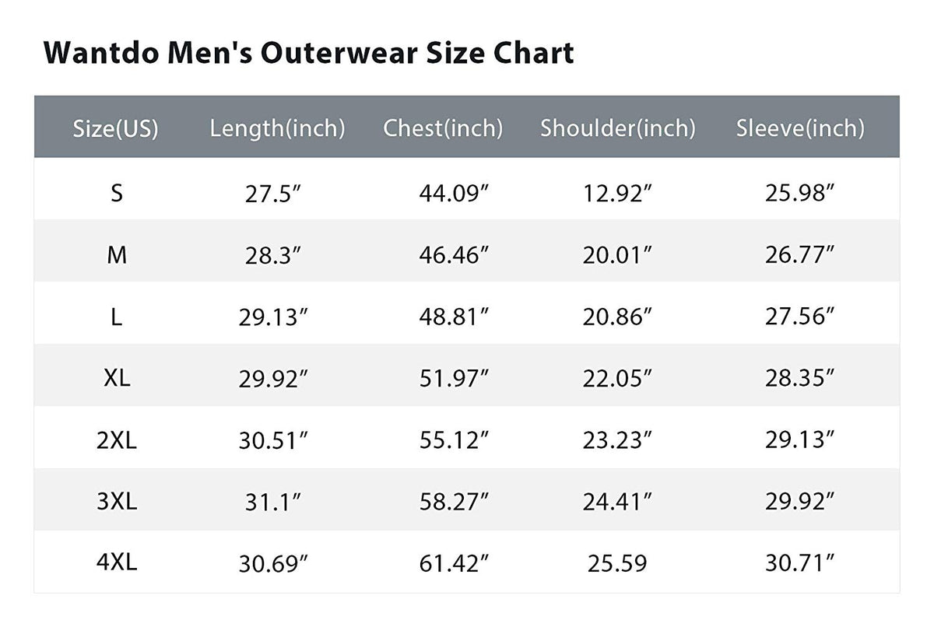The height and width of the screenshot is (627, 934).
Task: Click the 20.86" shoulder value for size L
Action: (x=618, y=317)
